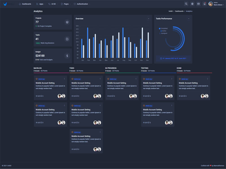Click the date range button under Tasks Performance

[x=173, y=59]
